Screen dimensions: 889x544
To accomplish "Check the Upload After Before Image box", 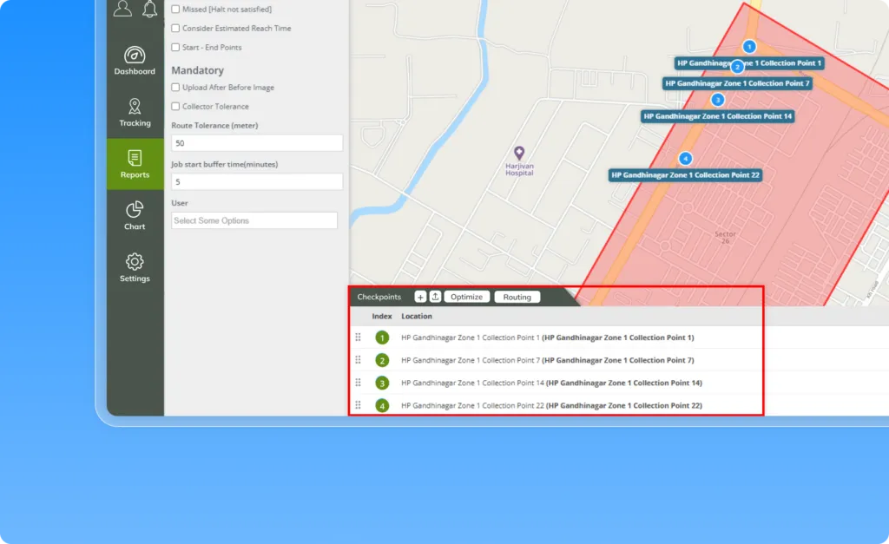I will coord(175,88).
